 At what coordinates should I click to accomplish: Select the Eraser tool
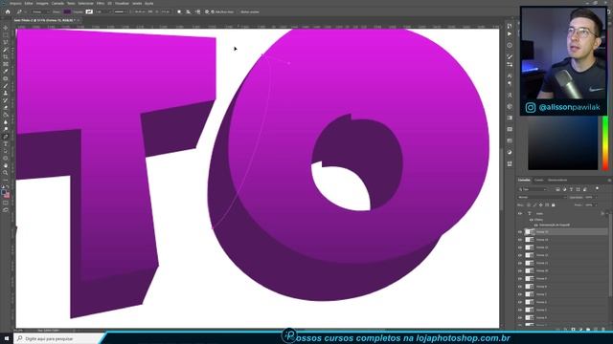tap(6, 108)
